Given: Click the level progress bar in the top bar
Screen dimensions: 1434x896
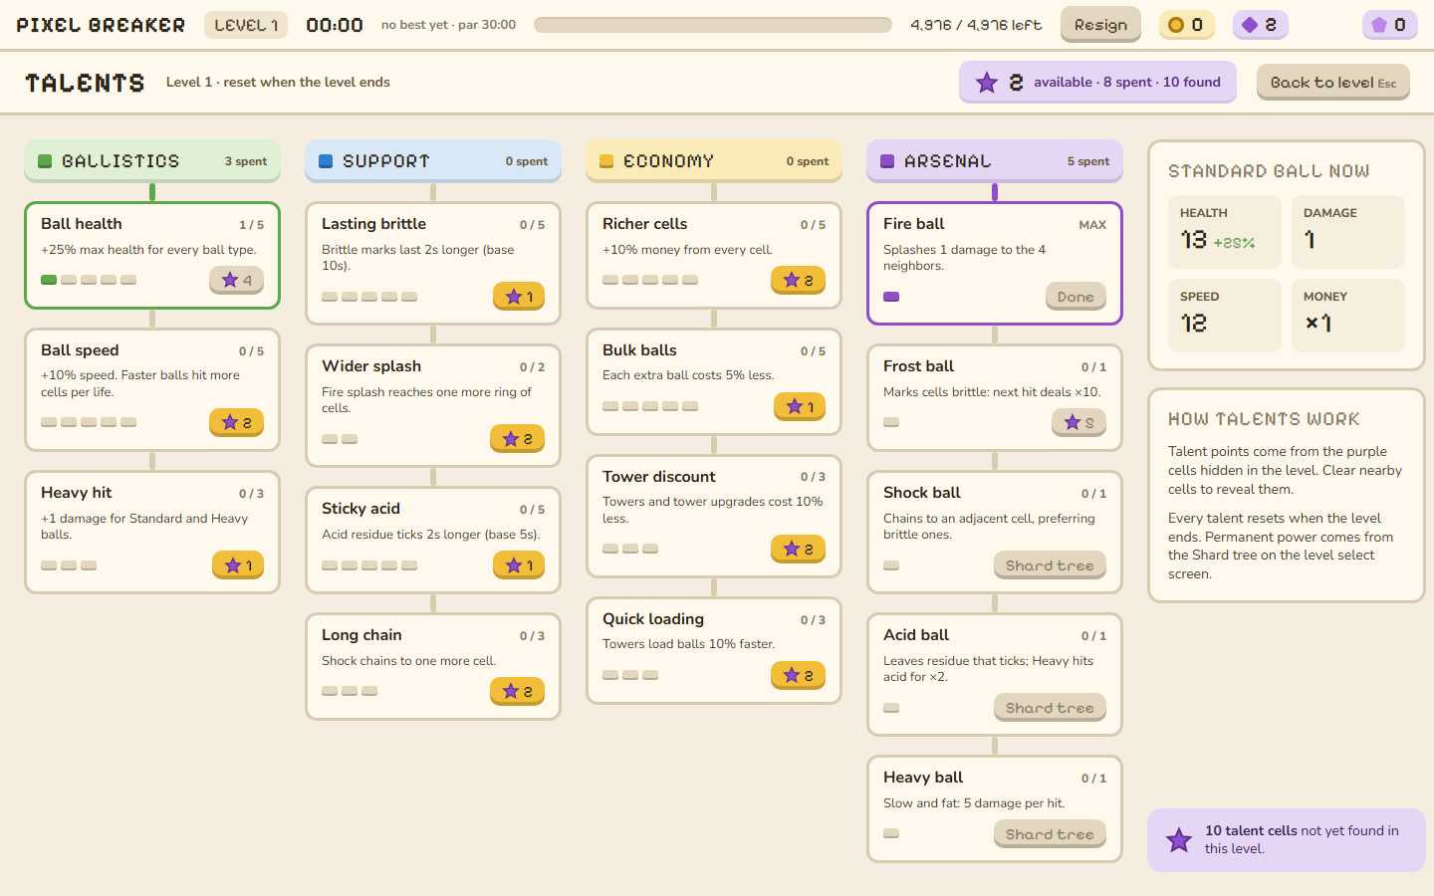Looking at the screenshot, I should (713, 25).
